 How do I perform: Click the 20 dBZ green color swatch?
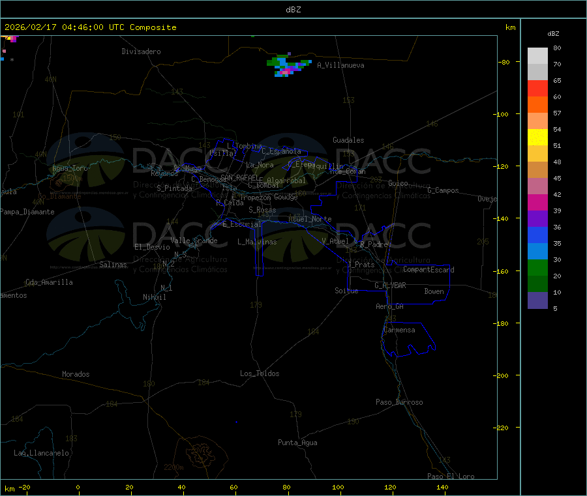pyautogui.click(x=537, y=267)
